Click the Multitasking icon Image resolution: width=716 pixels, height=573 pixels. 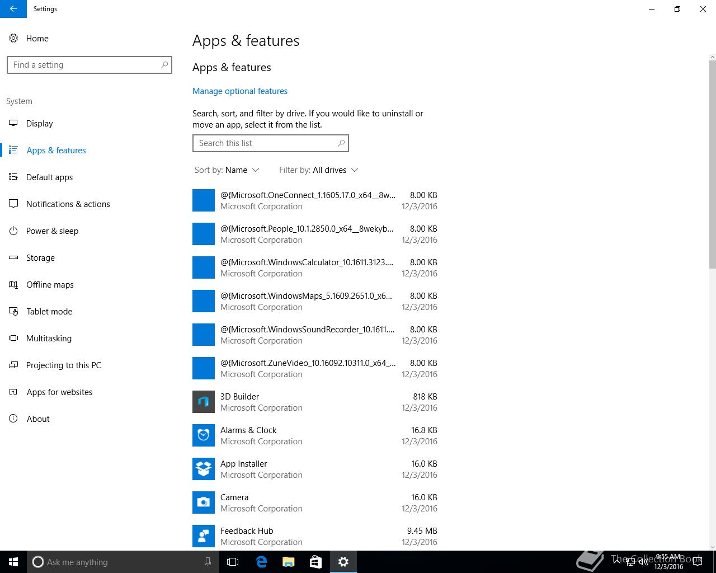(13, 338)
